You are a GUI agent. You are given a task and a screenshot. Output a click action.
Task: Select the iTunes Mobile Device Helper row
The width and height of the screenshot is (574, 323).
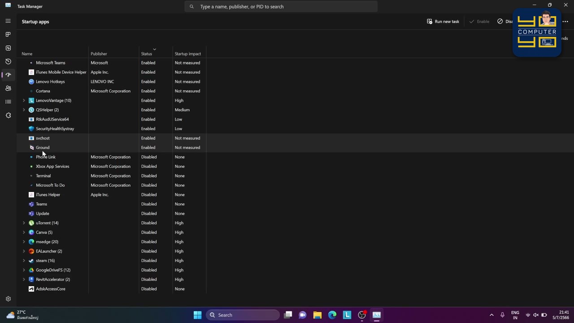click(x=296, y=72)
